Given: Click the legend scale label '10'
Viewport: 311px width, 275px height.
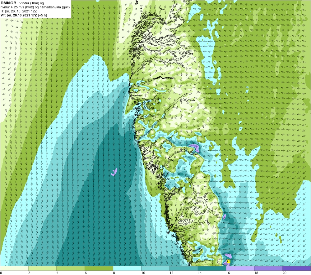Looking at the screenshot, I should pyautogui.click(x=143, y=273).
